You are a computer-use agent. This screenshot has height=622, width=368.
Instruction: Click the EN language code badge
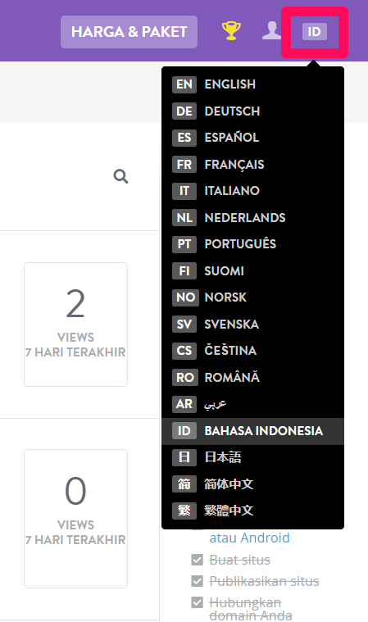coord(184,84)
